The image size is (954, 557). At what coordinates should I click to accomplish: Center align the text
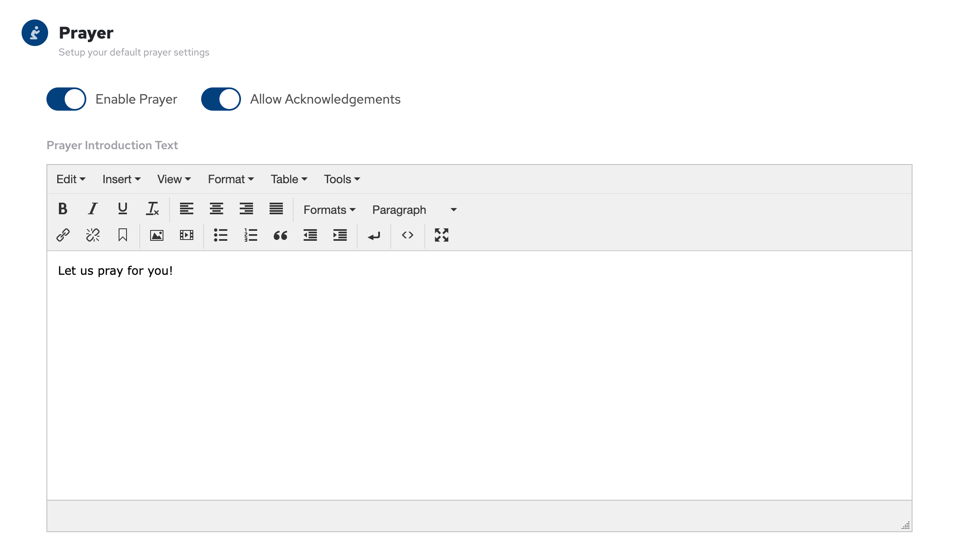pyautogui.click(x=217, y=209)
